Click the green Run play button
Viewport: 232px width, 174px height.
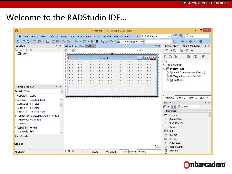pyautogui.click(x=76, y=42)
